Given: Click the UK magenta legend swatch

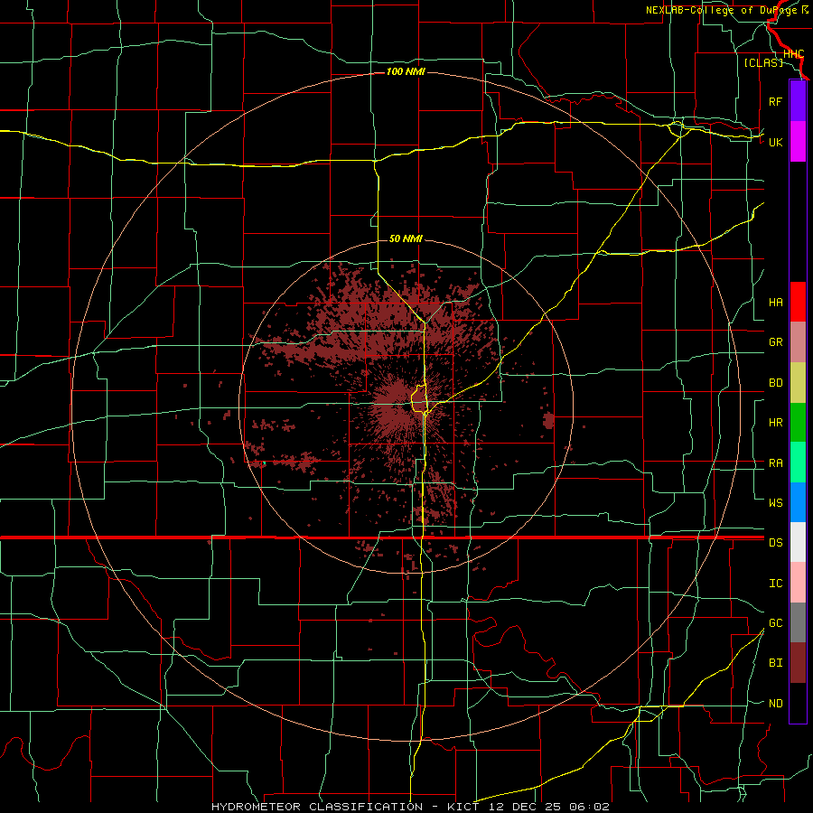Looking at the screenshot, I should pos(798,142).
